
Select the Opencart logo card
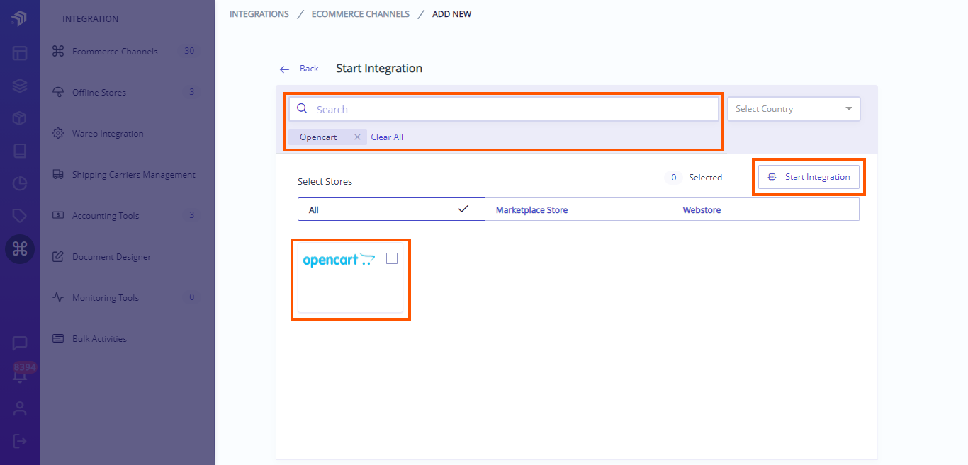[350, 277]
